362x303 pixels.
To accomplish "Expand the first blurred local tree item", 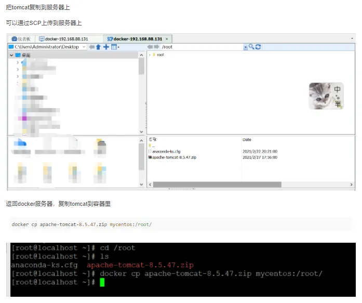I will (18, 62).
